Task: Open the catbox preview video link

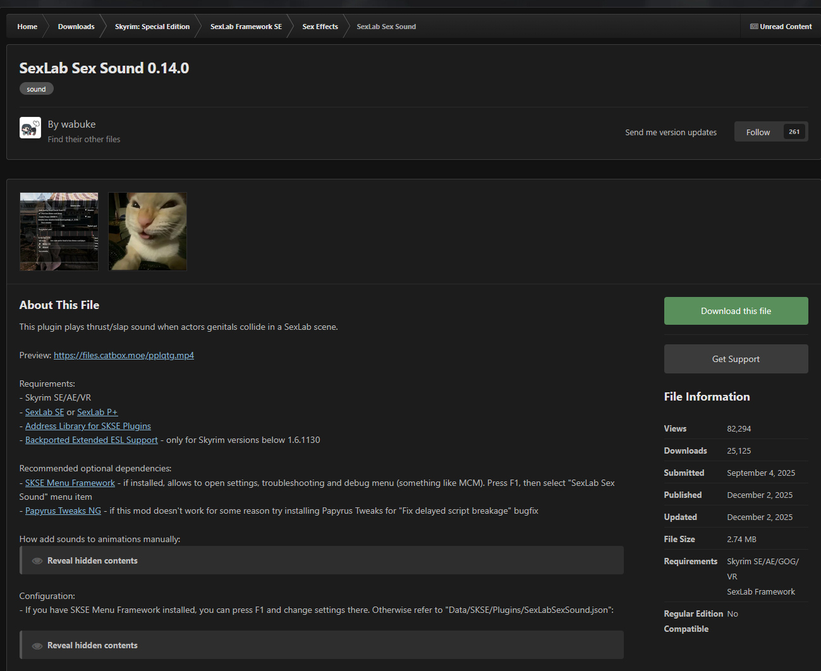Action: click(x=124, y=355)
